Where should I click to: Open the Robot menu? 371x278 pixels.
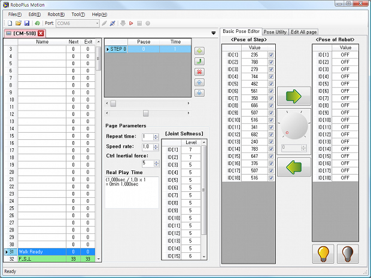(x=56, y=14)
